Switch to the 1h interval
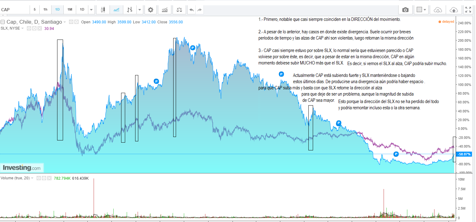This screenshot has height=222, width=476. (45, 10)
